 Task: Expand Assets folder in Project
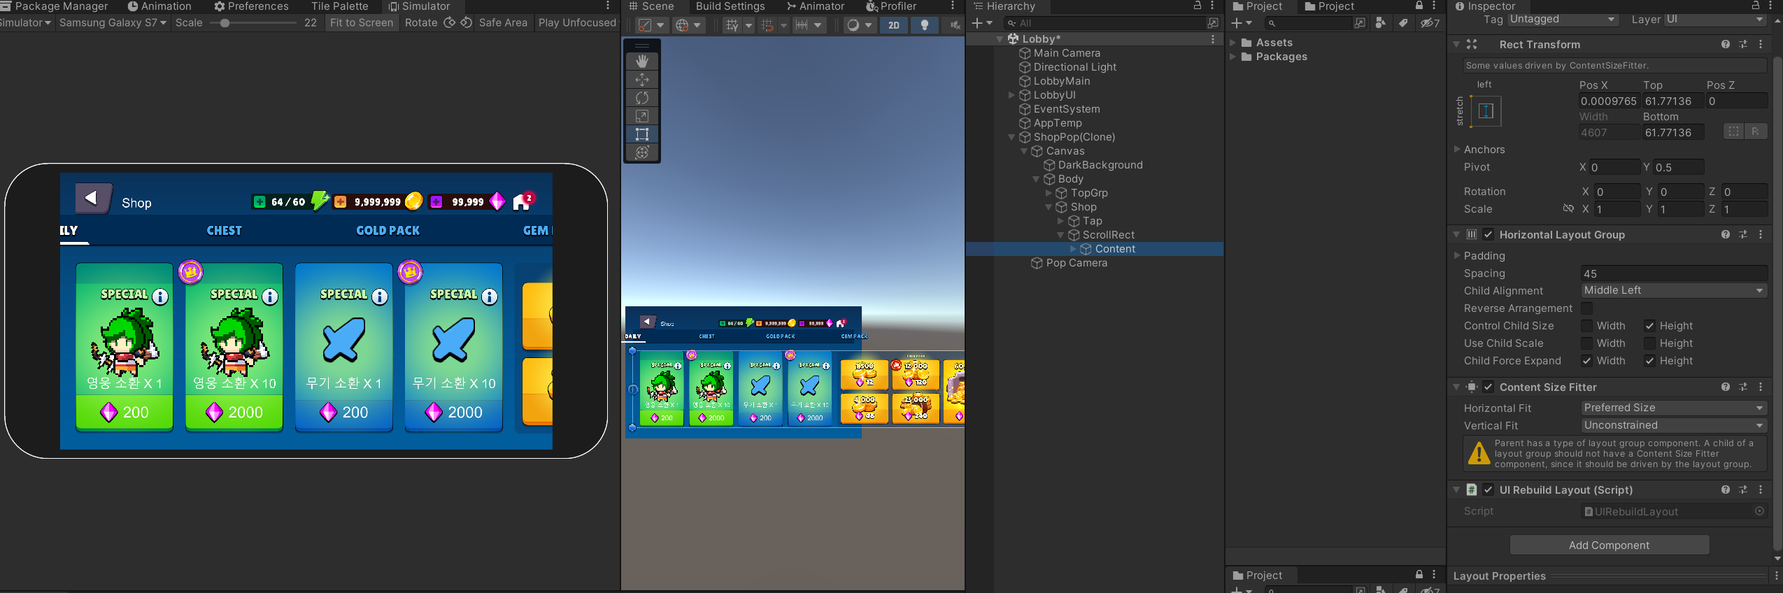click(1233, 43)
